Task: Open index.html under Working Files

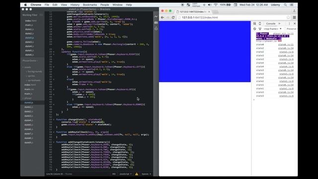Action: click(x=31, y=21)
